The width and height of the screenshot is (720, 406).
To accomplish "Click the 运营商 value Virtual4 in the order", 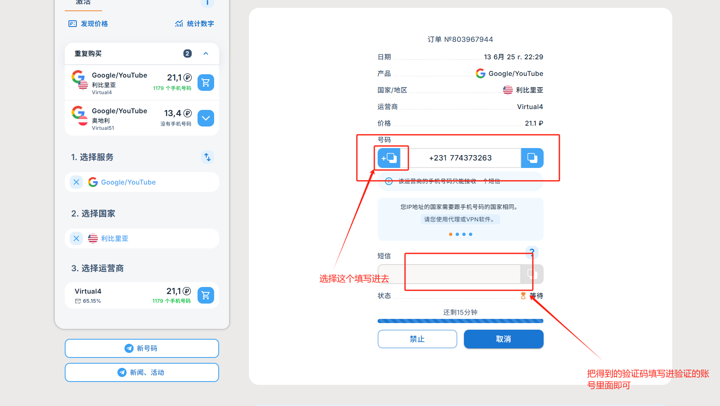I will pos(530,107).
